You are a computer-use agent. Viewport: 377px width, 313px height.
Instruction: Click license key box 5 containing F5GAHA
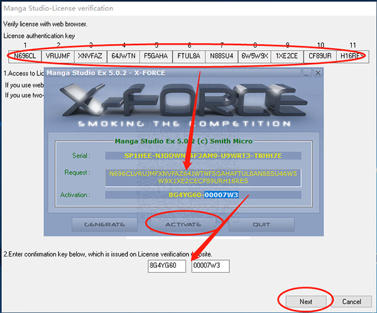(156, 56)
